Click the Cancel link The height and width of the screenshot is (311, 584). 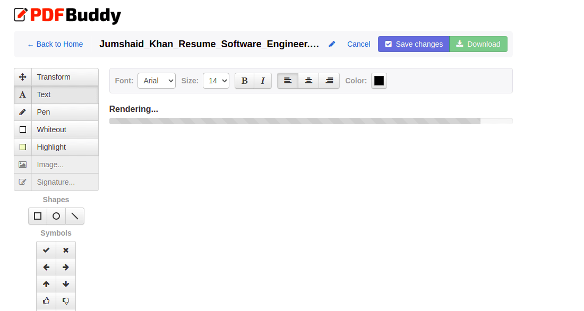click(359, 45)
